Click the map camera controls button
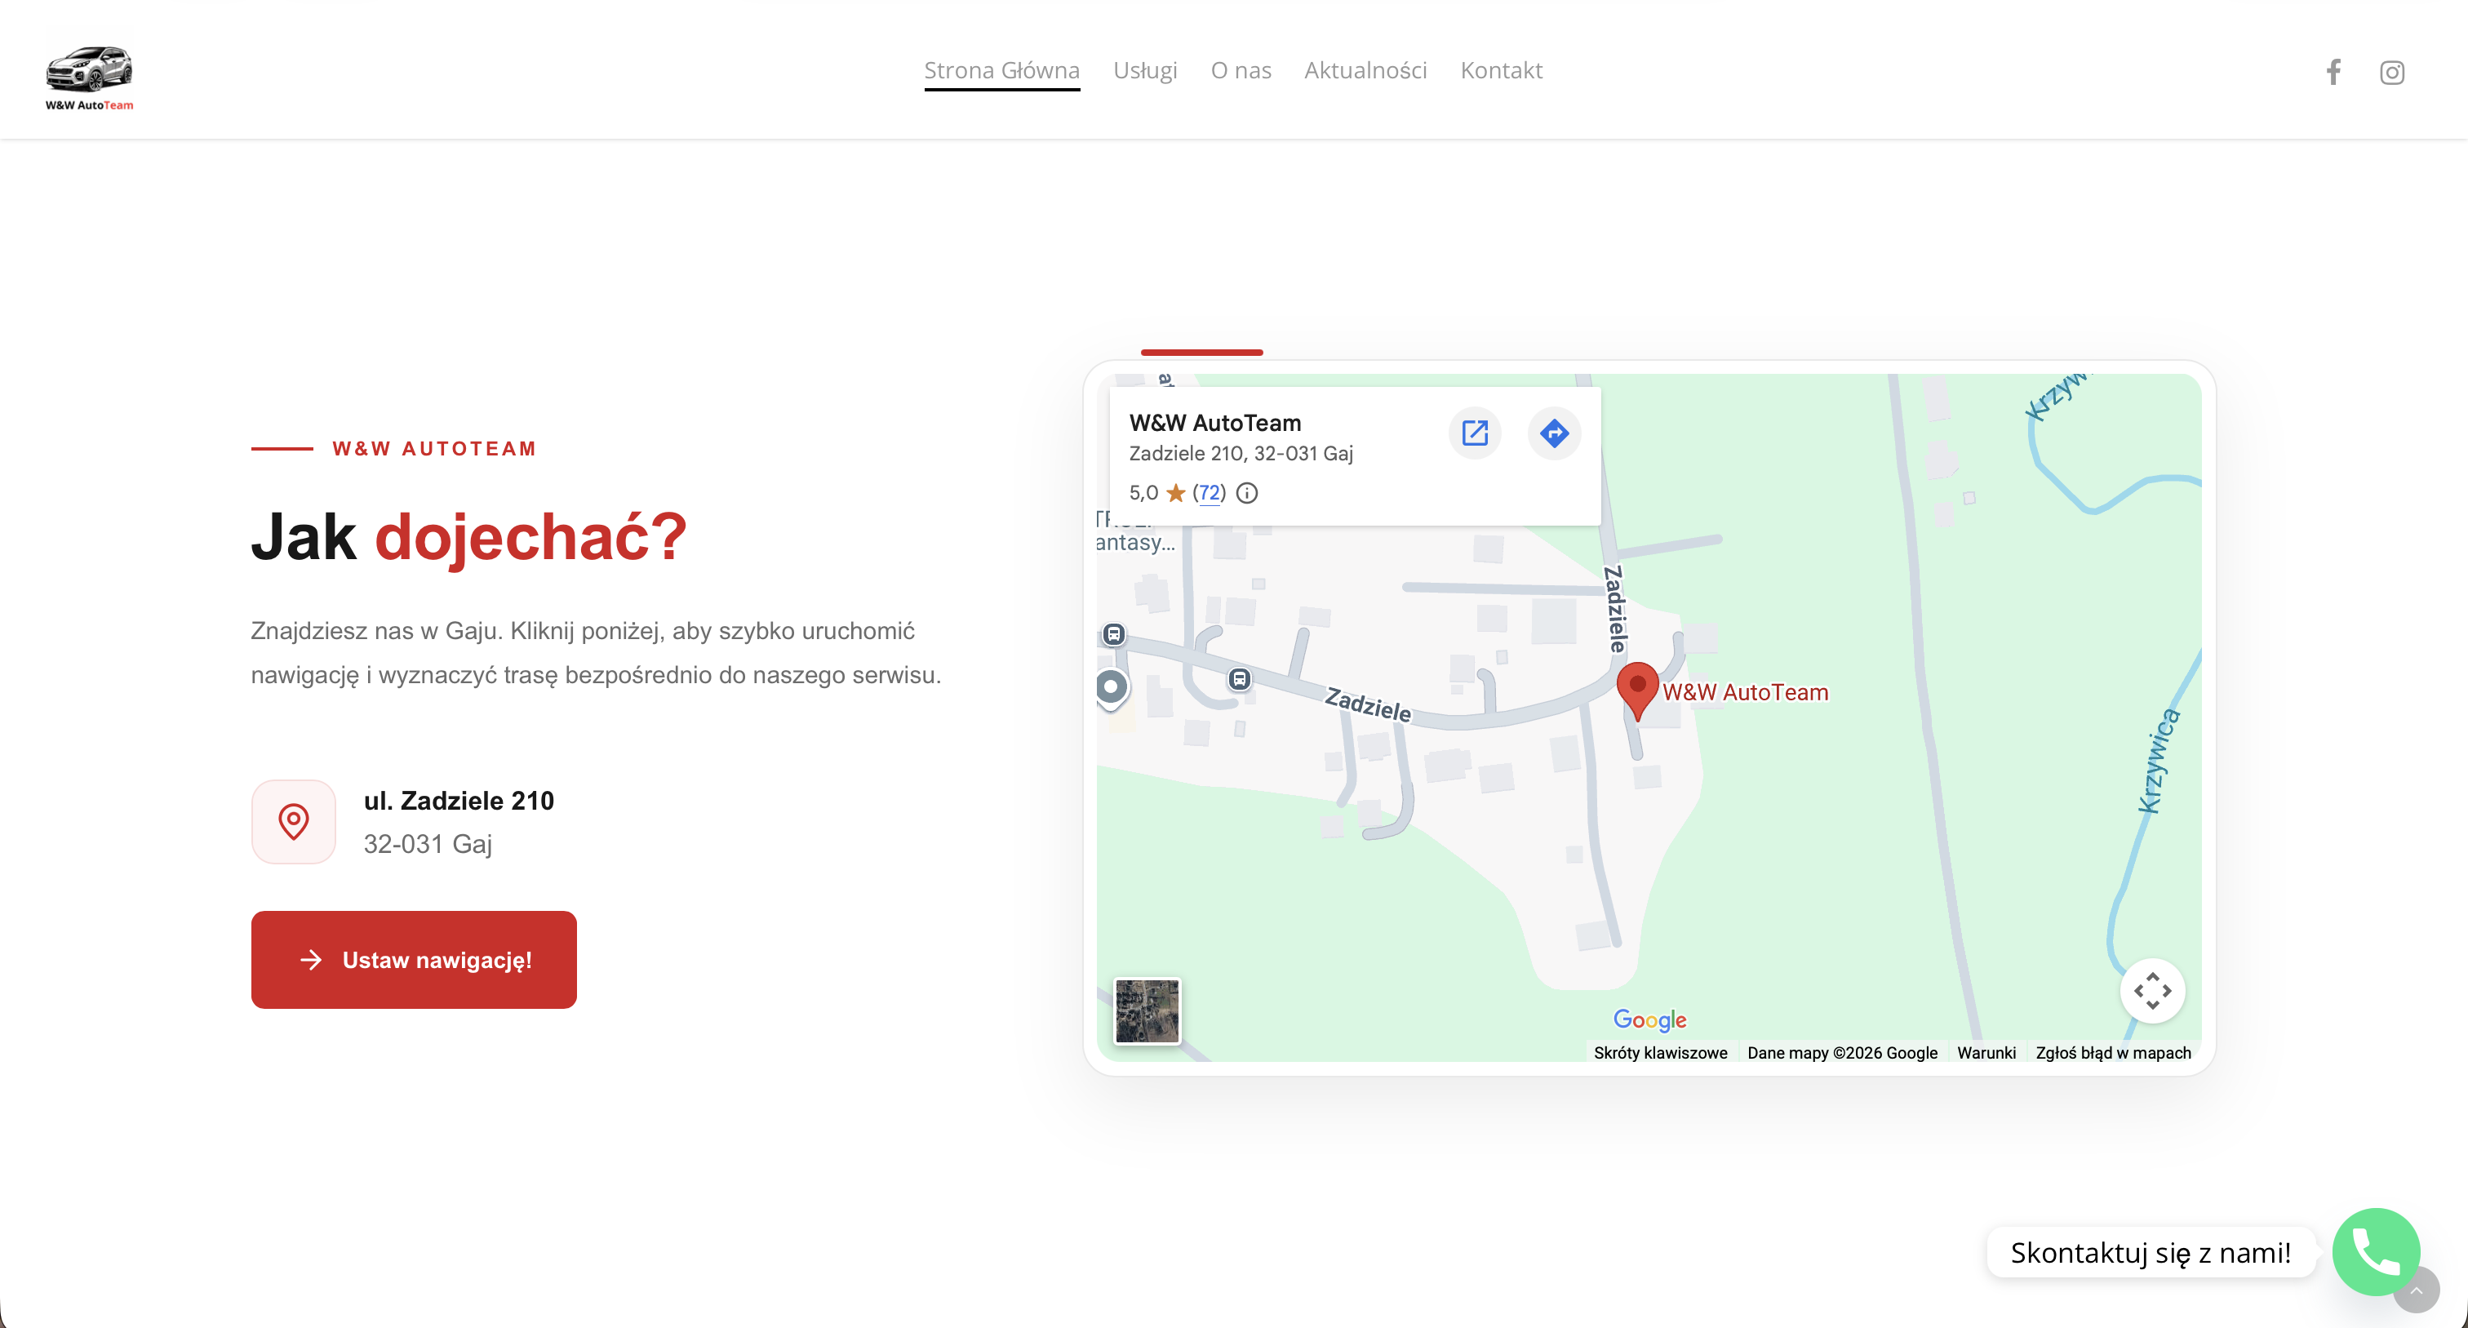The height and width of the screenshot is (1328, 2468). tap(2152, 991)
